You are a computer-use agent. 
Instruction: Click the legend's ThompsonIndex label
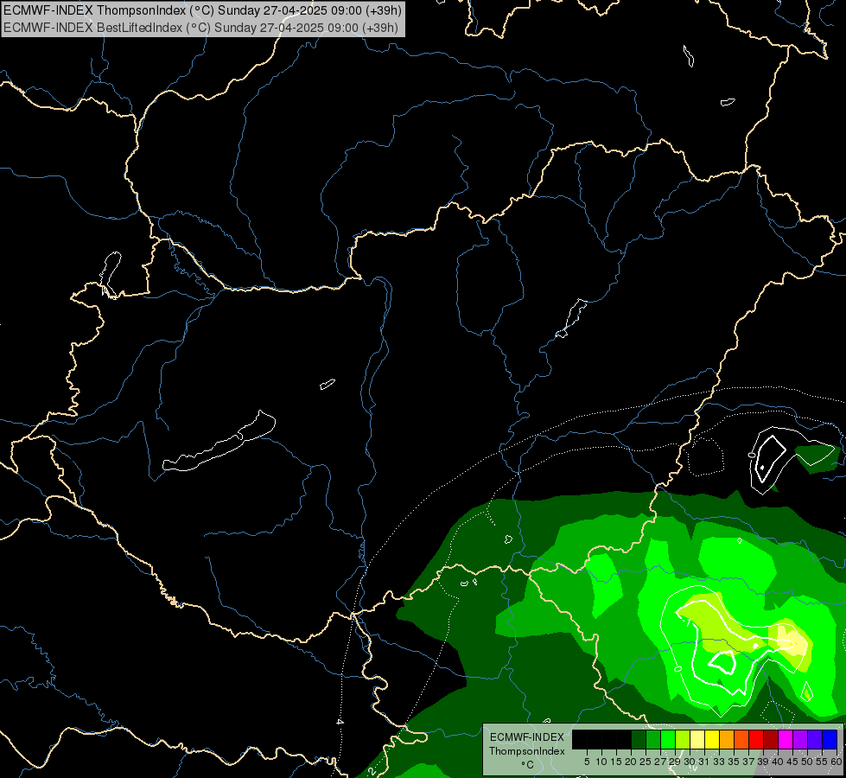point(527,751)
